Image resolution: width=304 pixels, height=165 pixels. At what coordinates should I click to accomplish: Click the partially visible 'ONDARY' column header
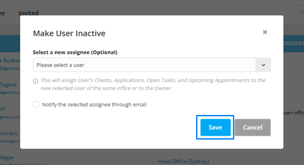[x=293, y=43]
